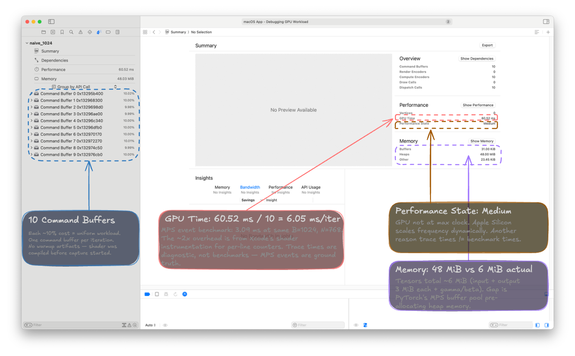Viewport: 575px width, 356px height.
Task: Toggle the right inspector panel
Action: 546,22
